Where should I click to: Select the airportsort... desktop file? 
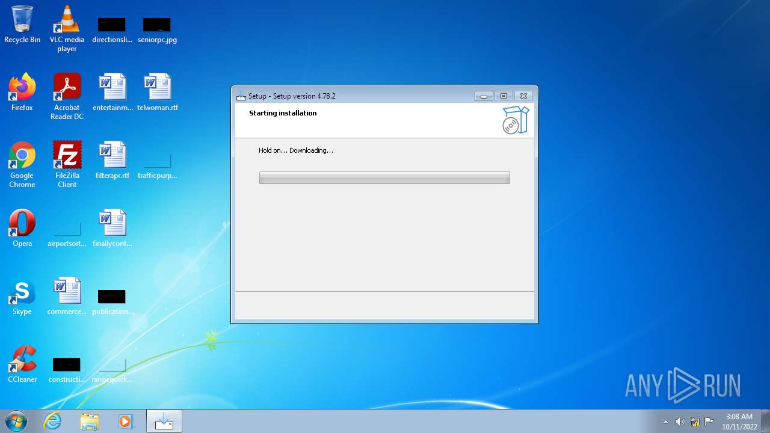point(67,235)
